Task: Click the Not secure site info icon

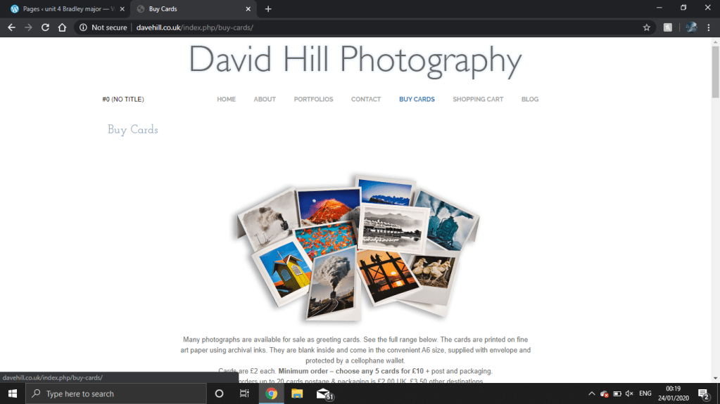Action: [83, 27]
